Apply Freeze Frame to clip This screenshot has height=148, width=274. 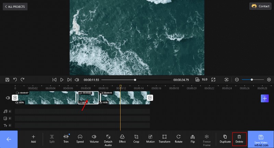coord(207,140)
